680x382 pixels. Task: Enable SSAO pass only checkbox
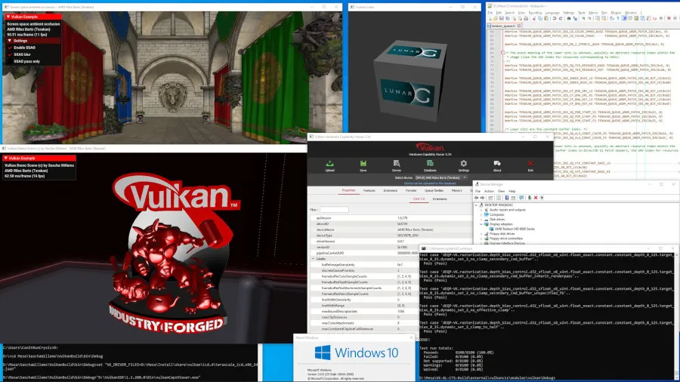tap(9, 60)
